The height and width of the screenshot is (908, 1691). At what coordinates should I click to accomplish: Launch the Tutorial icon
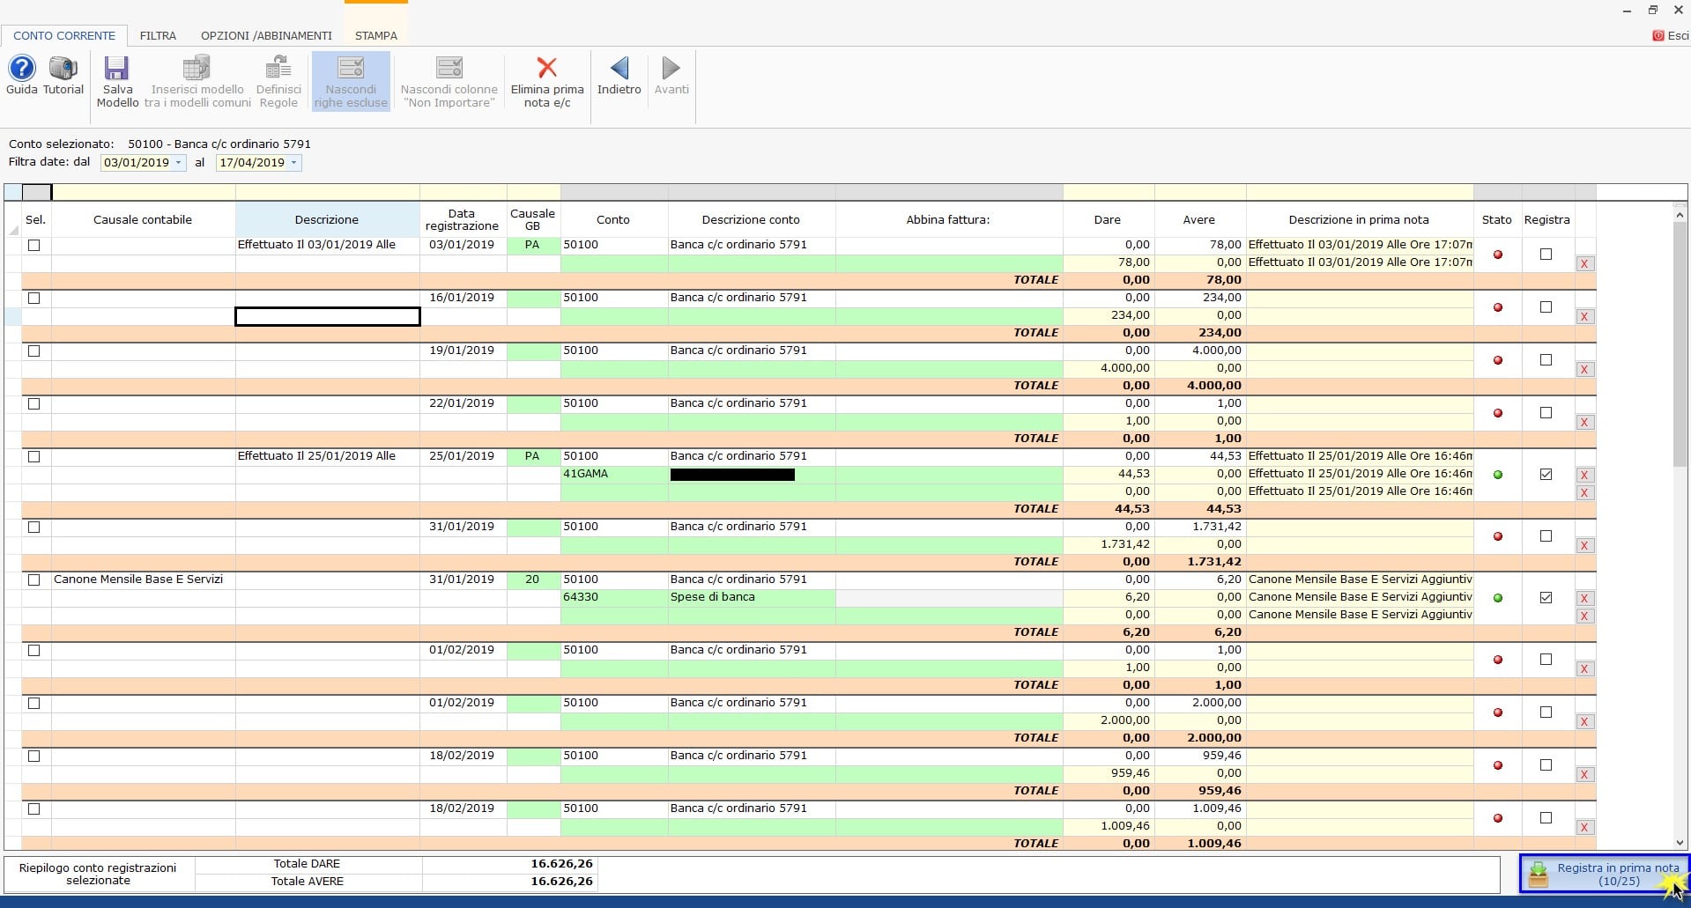pos(63,69)
